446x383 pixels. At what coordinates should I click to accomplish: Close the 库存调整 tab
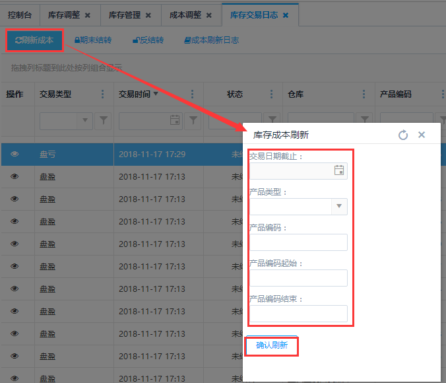pyautogui.click(x=88, y=15)
